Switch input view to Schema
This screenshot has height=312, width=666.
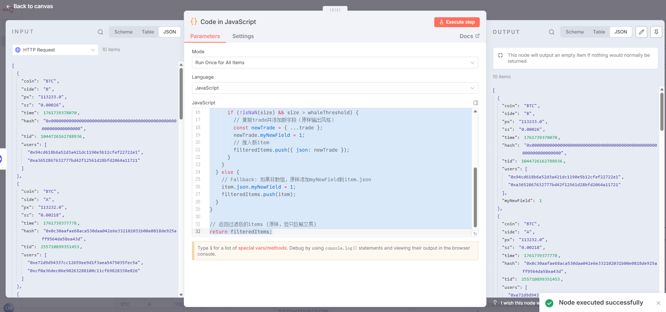(123, 32)
